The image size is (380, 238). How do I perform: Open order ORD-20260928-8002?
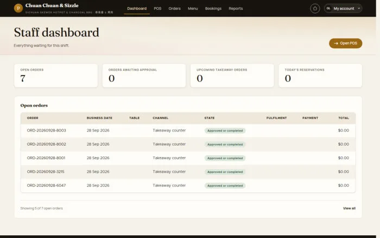[46, 144]
